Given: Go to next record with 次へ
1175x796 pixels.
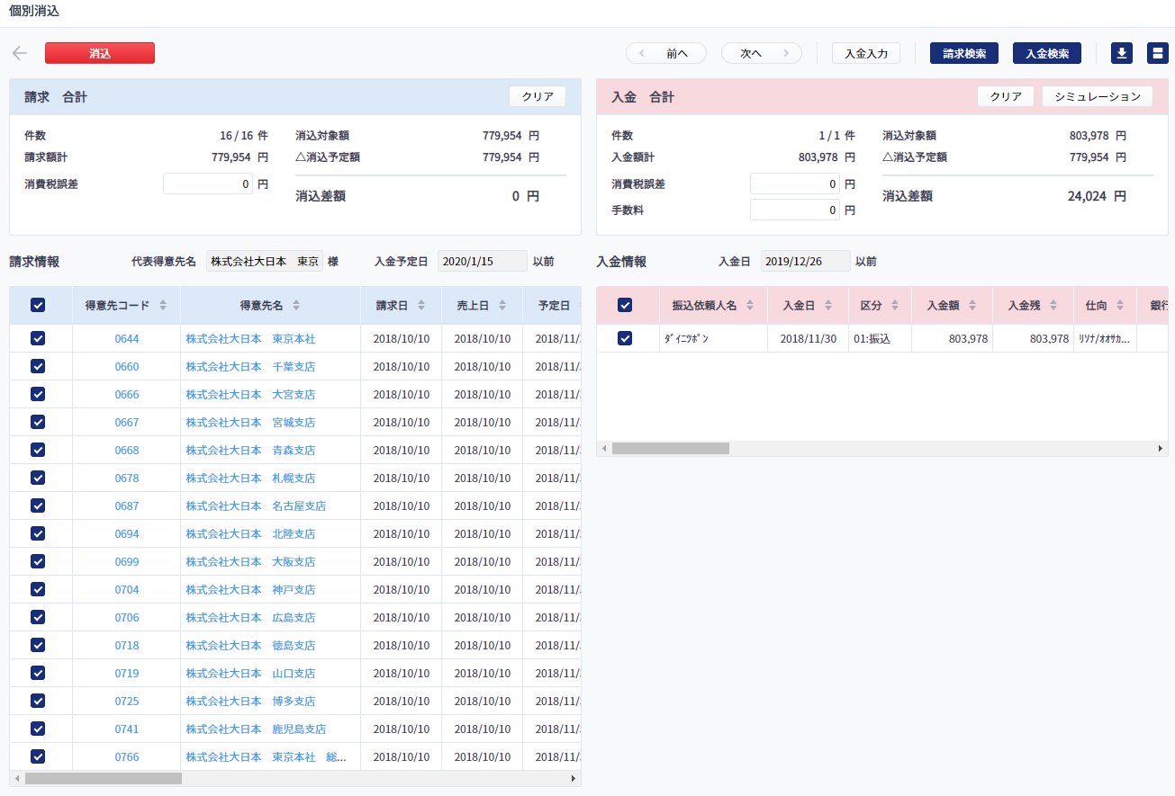Looking at the screenshot, I should 762,53.
